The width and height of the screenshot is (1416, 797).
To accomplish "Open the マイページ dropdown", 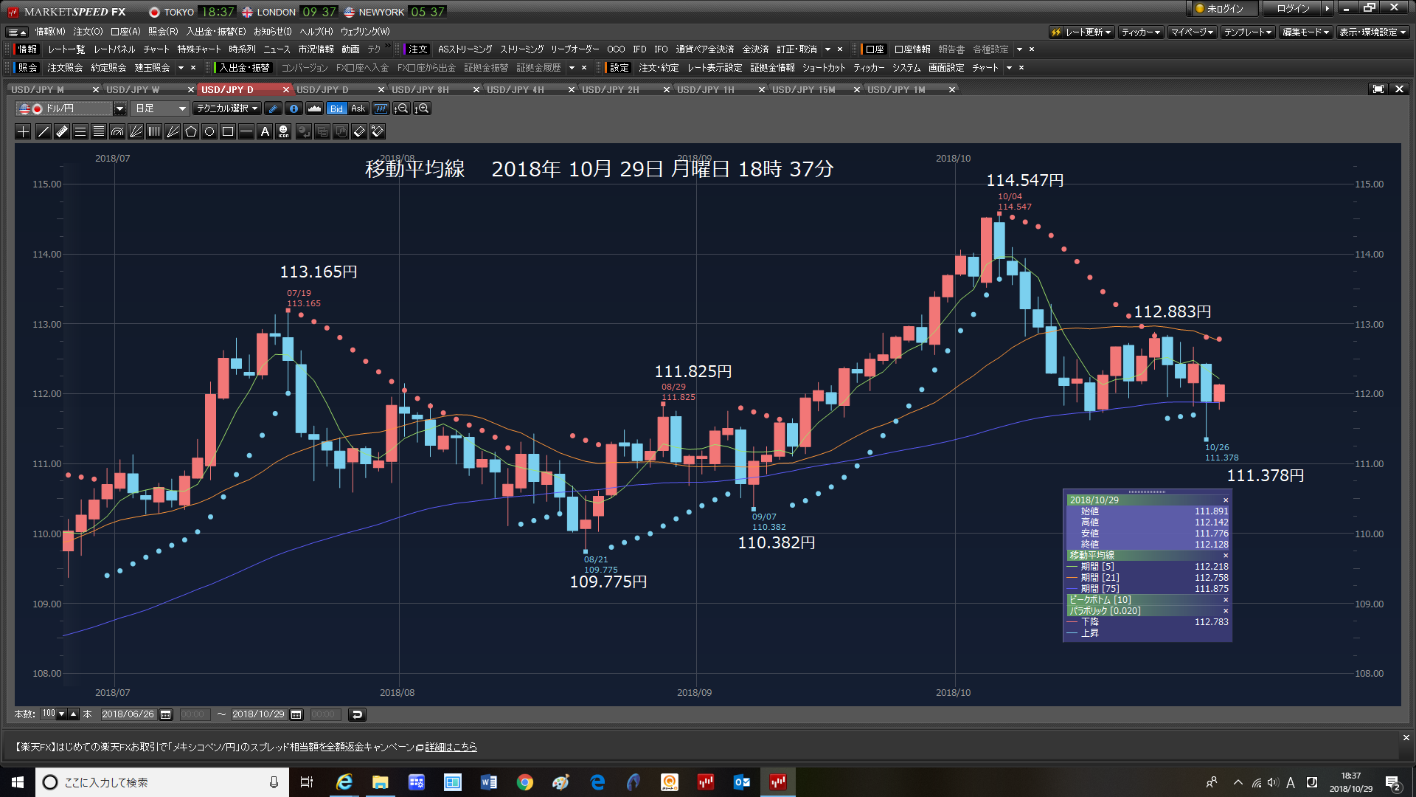I will coord(1193,32).
